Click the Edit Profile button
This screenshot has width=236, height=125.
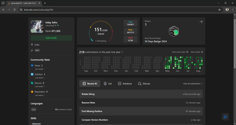click(x=51, y=38)
